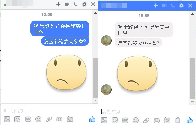Viewport: 196px width, 125px height.
Task: Click the scroll up arrow in left chat
Action: (x=95, y=13)
